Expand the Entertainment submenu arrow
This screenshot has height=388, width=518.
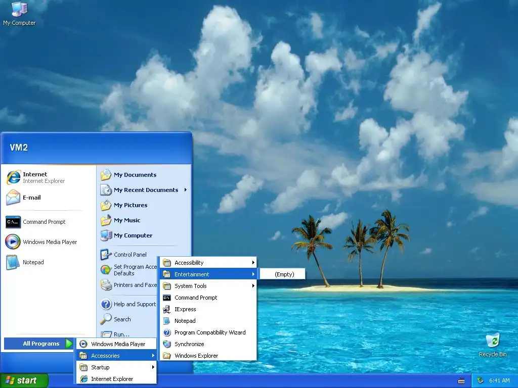click(253, 274)
